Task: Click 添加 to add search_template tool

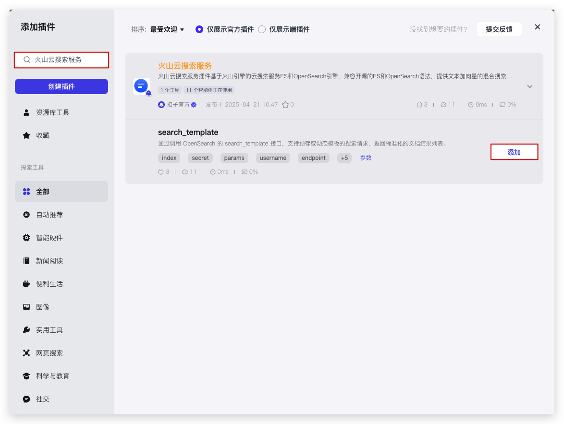Action: 514,152
